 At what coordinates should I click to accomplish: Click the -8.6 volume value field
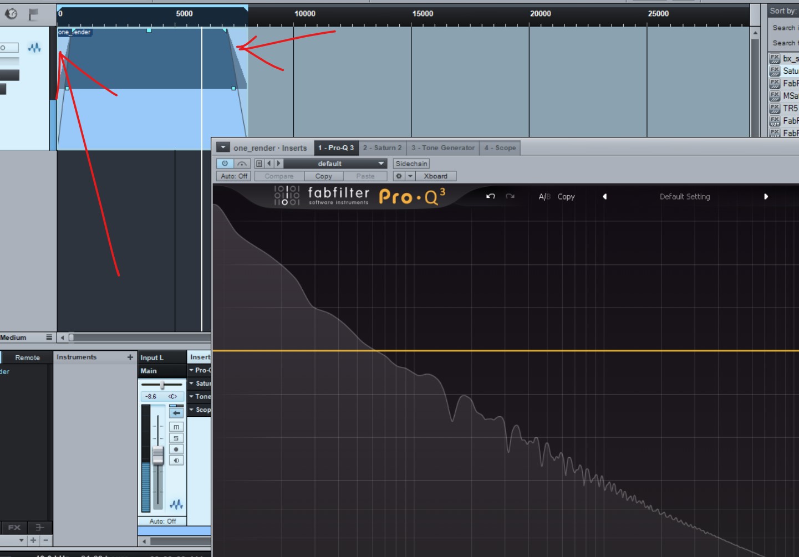(151, 396)
